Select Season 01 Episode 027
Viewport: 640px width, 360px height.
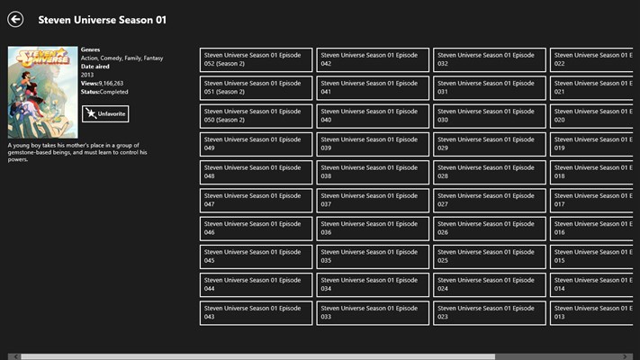click(490, 201)
